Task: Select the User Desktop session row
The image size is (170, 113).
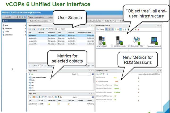Action: [x=61, y=38]
